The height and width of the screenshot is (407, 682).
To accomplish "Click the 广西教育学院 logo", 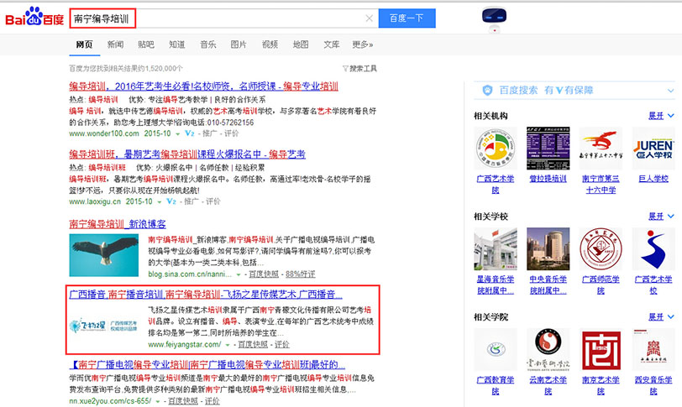I will 496,350.
